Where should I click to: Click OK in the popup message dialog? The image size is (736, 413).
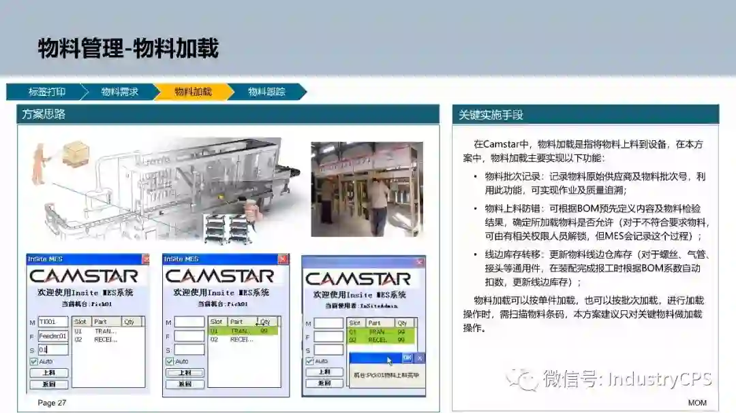[407, 358]
